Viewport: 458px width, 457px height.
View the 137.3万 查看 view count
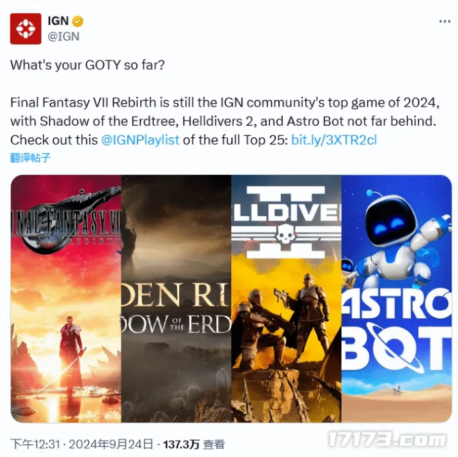(x=194, y=444)
